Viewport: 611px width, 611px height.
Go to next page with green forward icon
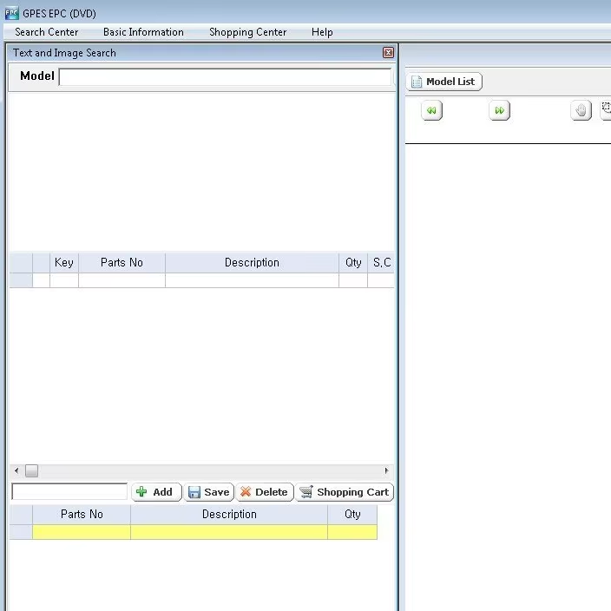coord(500,110)
